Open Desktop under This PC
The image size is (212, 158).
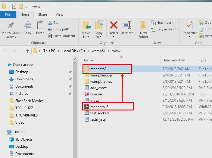(22, 147)
